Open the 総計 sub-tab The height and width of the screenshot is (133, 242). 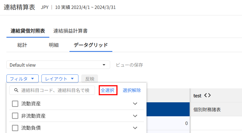pos(22,45)
